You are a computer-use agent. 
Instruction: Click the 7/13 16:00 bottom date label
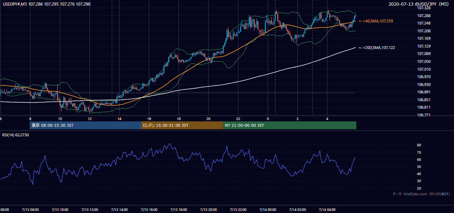[x=149, y=209]
